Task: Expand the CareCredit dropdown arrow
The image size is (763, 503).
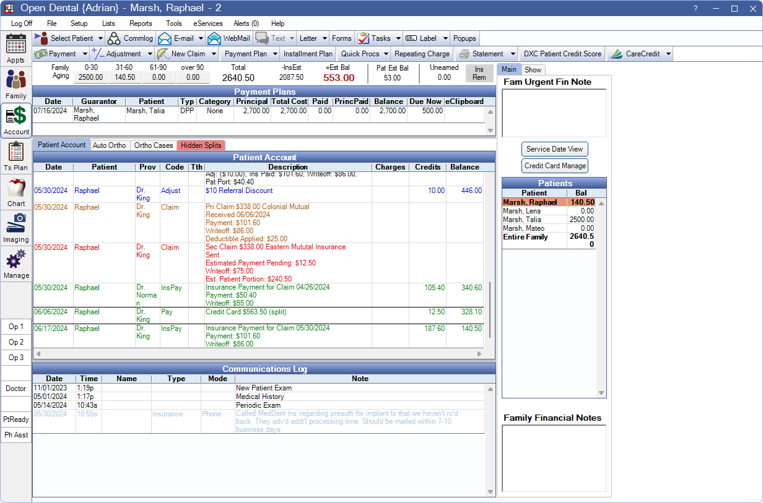Action: coord(669,54)
